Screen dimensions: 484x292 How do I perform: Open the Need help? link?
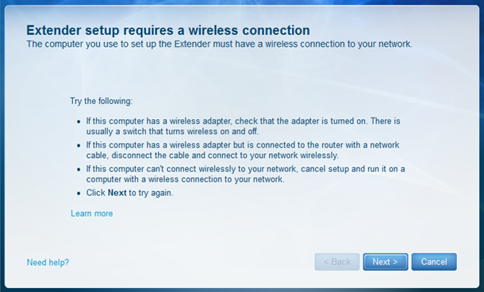[x=48, y=263]
